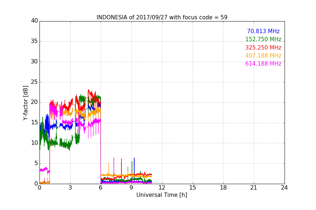Image resolution: width=316 pixels, height=210 pixels.
Task: Click the x-axis tick label 24
Action: 284,188
